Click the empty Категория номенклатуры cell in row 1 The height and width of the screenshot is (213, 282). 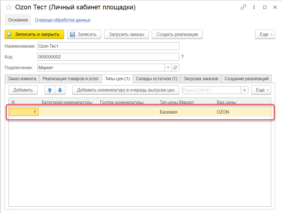click(x=68, y=112)
